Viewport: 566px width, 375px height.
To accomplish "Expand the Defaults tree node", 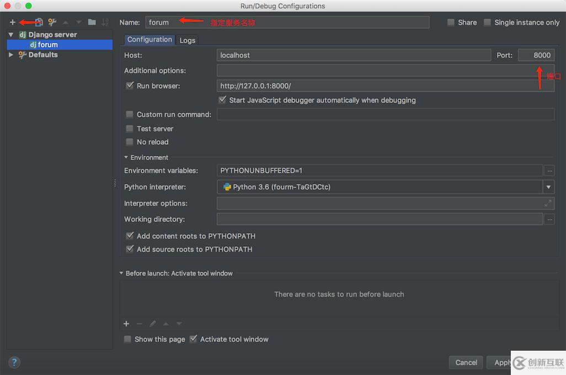I will [10, 55].
